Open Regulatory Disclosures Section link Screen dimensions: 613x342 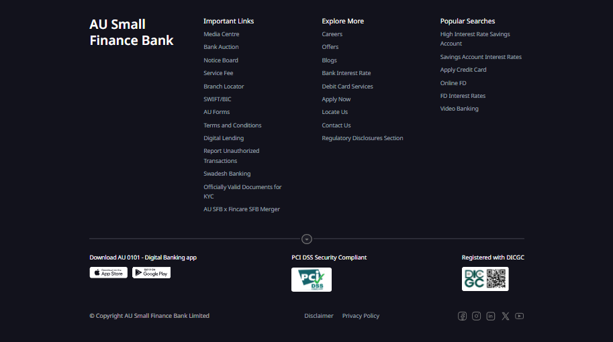tap(363, 138)
